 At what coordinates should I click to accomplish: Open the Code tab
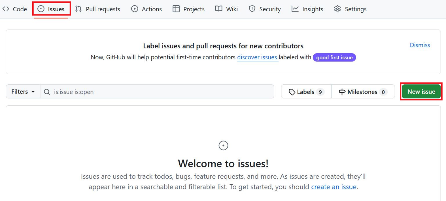pyautogui.click(x=15, y=9)
